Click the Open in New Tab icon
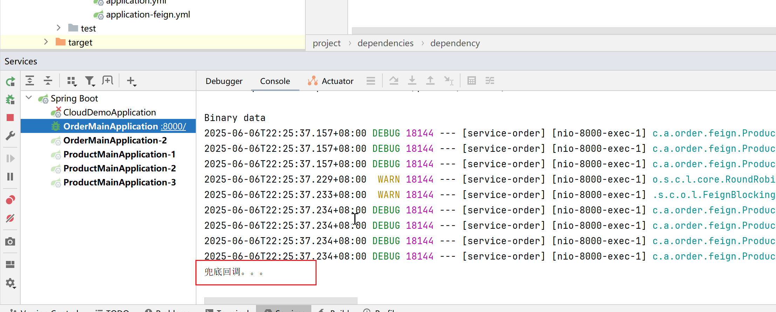This screenshot has height=312, width=776. click(x=108, y=81)
